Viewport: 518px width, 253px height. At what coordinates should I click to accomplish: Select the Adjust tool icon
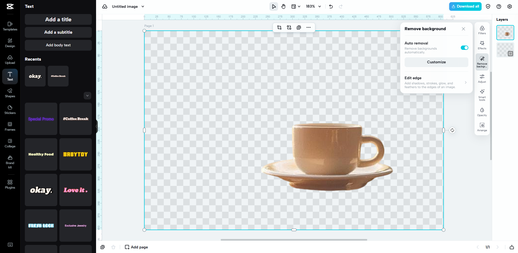pyautogui.click(x=482, y=78)
